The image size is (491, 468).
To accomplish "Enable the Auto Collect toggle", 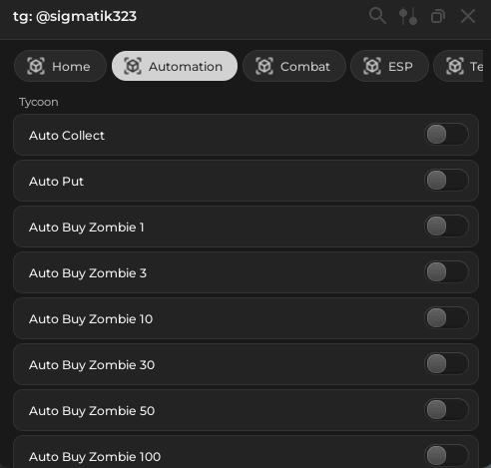I will coord(446,135).
